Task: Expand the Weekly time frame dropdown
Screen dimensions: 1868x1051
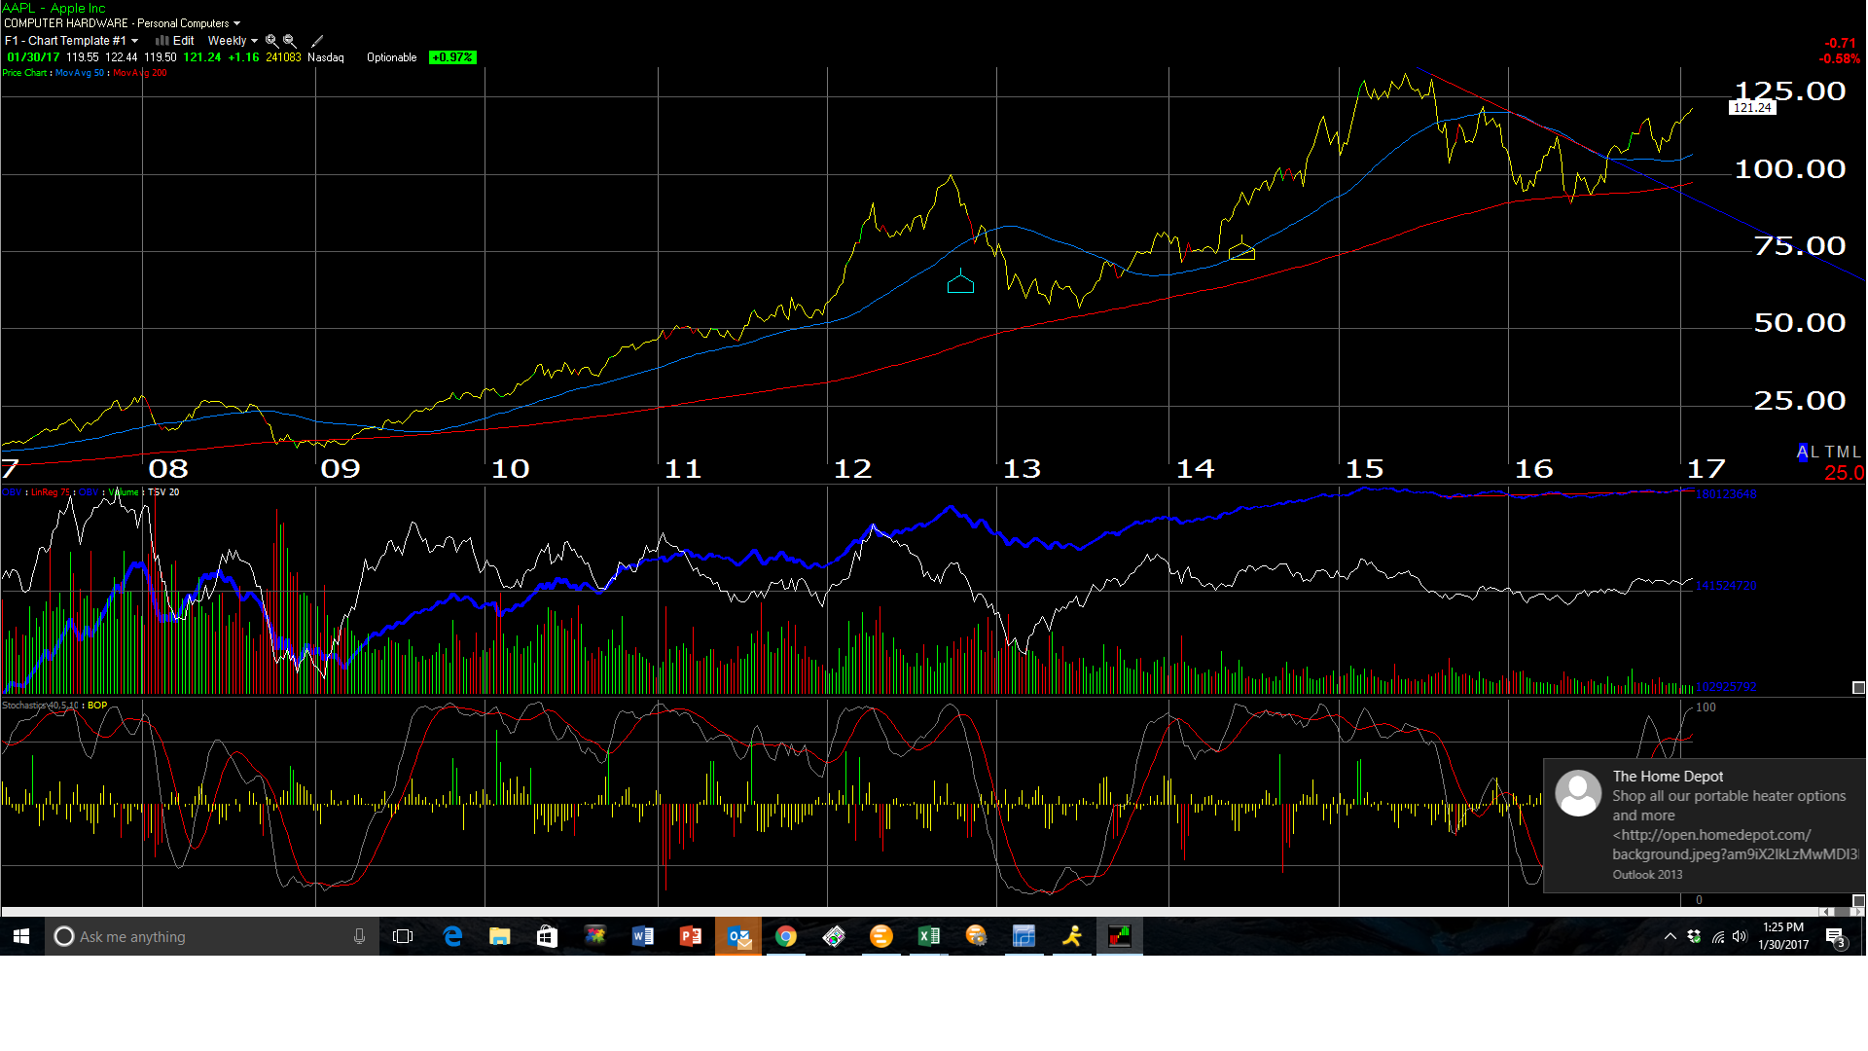Action: pyautogui.click(x=233, y=41)
